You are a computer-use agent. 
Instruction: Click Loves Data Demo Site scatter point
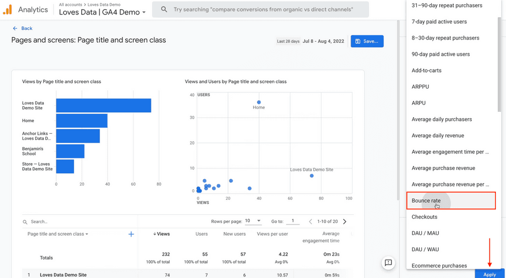pos(312,176)
